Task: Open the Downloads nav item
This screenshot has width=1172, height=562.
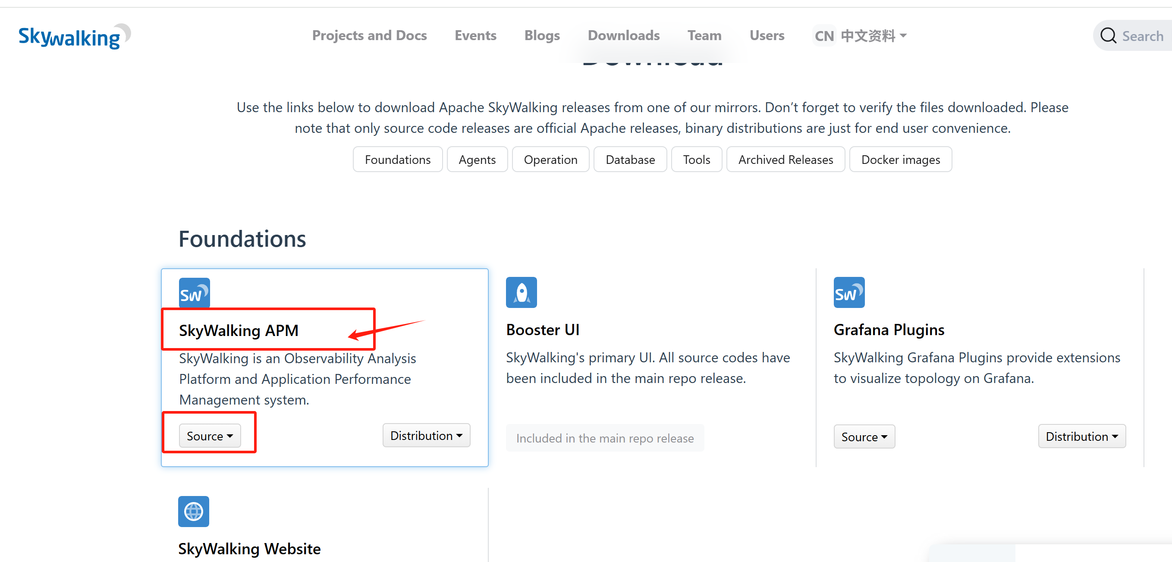Action: coord(623,35)
